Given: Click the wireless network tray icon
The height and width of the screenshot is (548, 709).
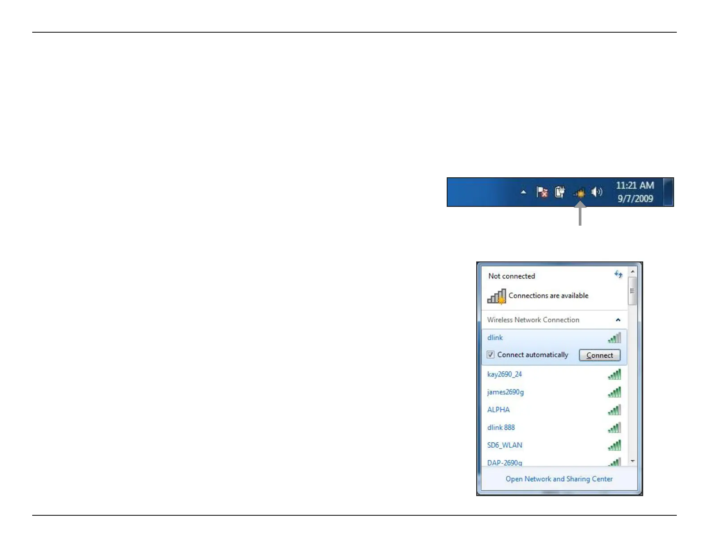Looking at the screenshot, I should 579,193.
